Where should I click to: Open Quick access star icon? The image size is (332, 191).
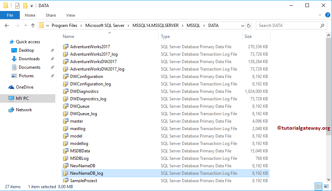tap(12, 42)
